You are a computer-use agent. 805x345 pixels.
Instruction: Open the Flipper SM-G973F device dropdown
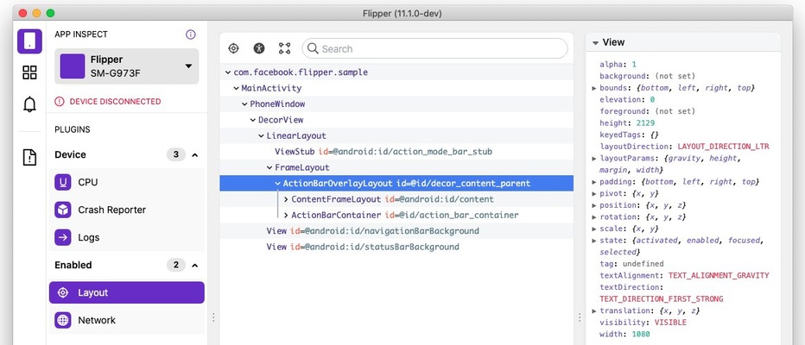click(127, 66)
